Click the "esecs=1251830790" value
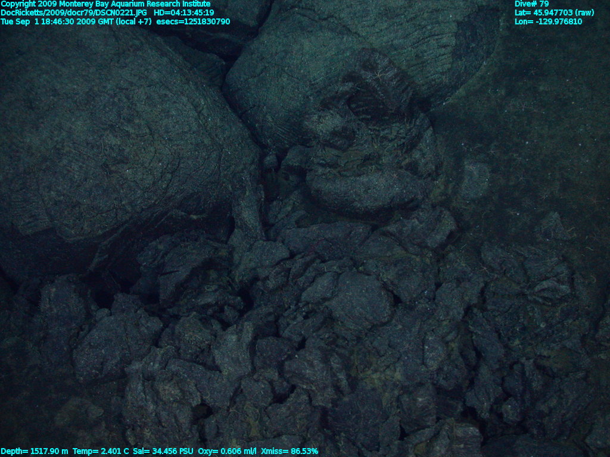Viewport: 610px width, 457px height. pyautogui.click(x=194, y=22)
